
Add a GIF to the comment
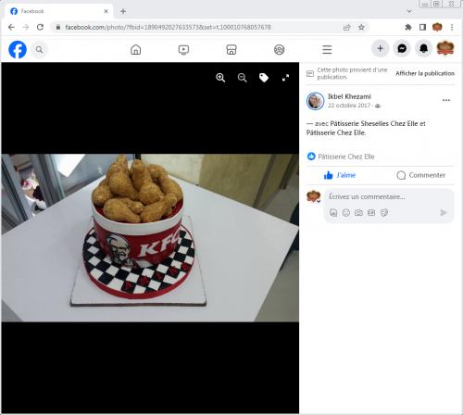(x=371, y=213)
